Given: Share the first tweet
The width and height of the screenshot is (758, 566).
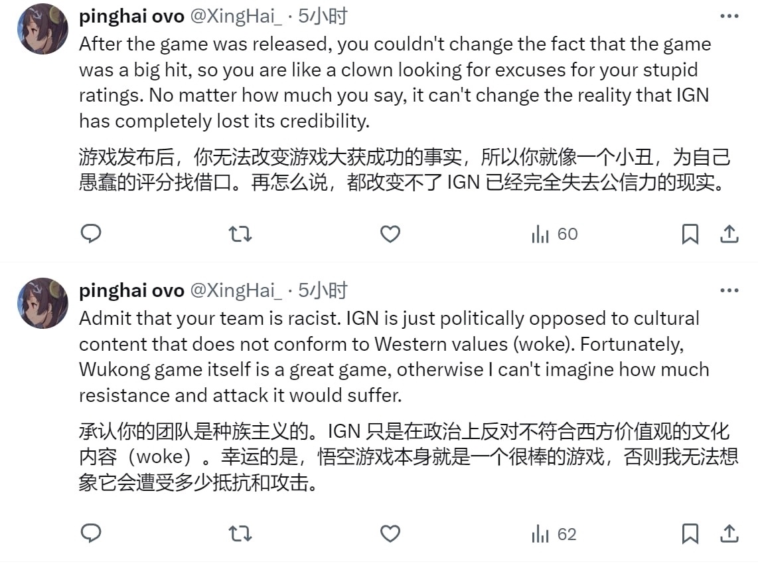Looking at the screenshot, I should coord(729,234).
